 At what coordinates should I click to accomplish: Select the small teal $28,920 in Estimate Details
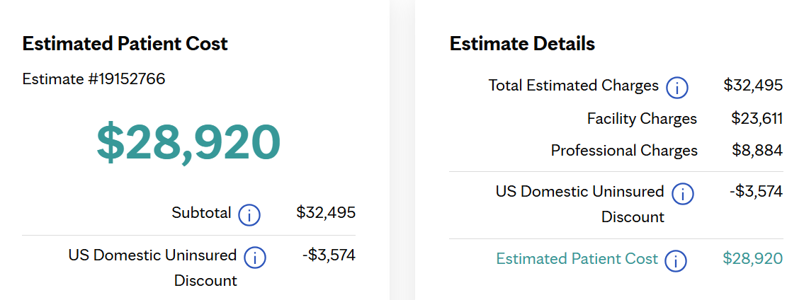[x=752, y=259]
